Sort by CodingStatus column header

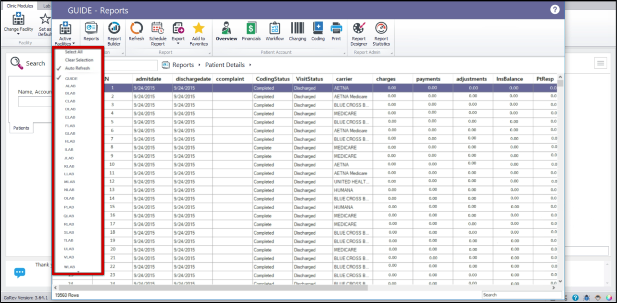pyautogui.click(x=273, y=79)
